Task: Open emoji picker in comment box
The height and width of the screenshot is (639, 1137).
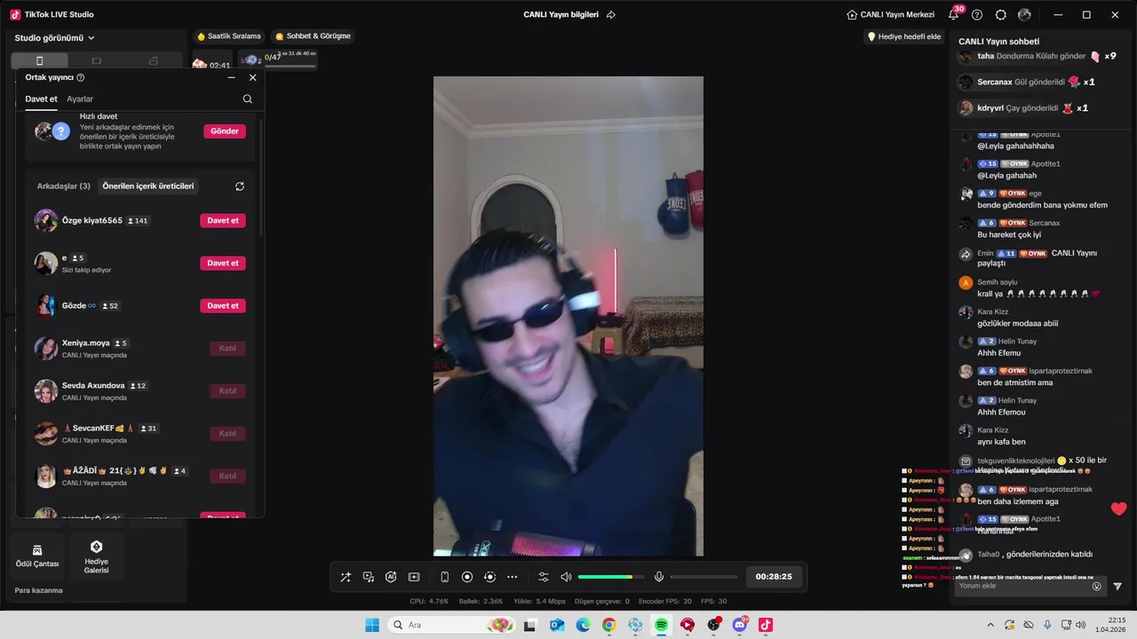Action: [1096, 587]
